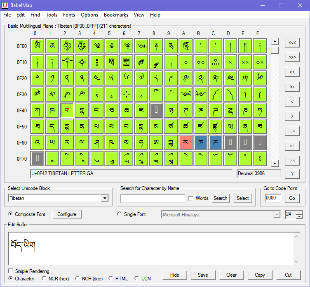The image size is (310, 287).
Task: Decrease font size with the down stepper arrow
Action: point(299,217)
